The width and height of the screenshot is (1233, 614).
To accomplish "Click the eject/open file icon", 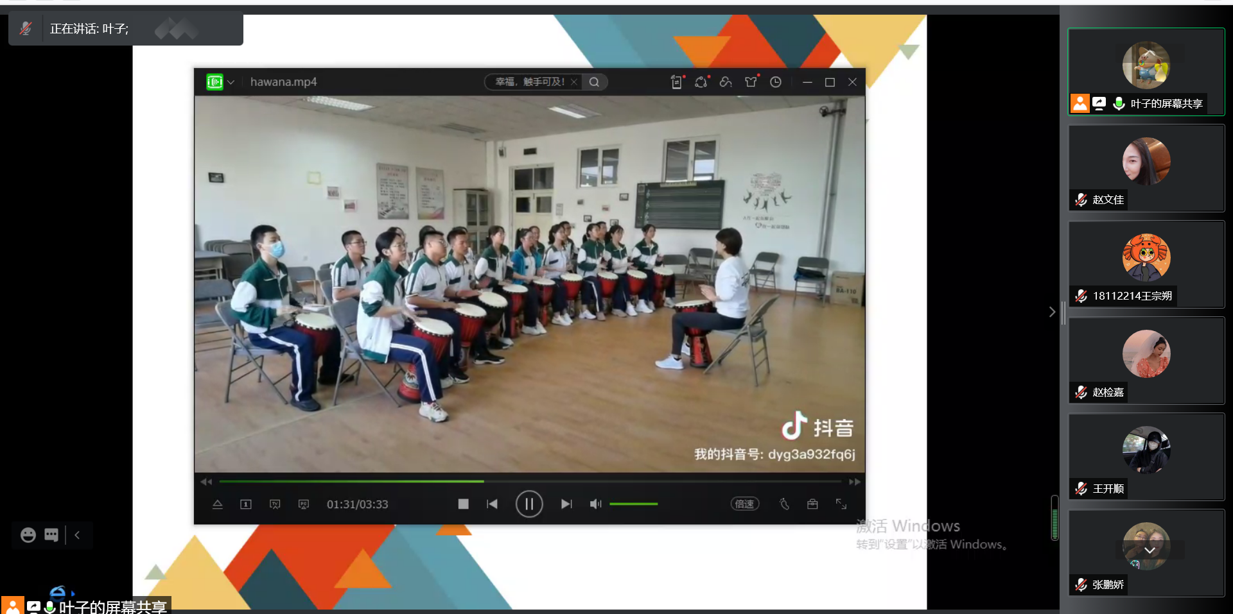I will (x=218, y=504).
